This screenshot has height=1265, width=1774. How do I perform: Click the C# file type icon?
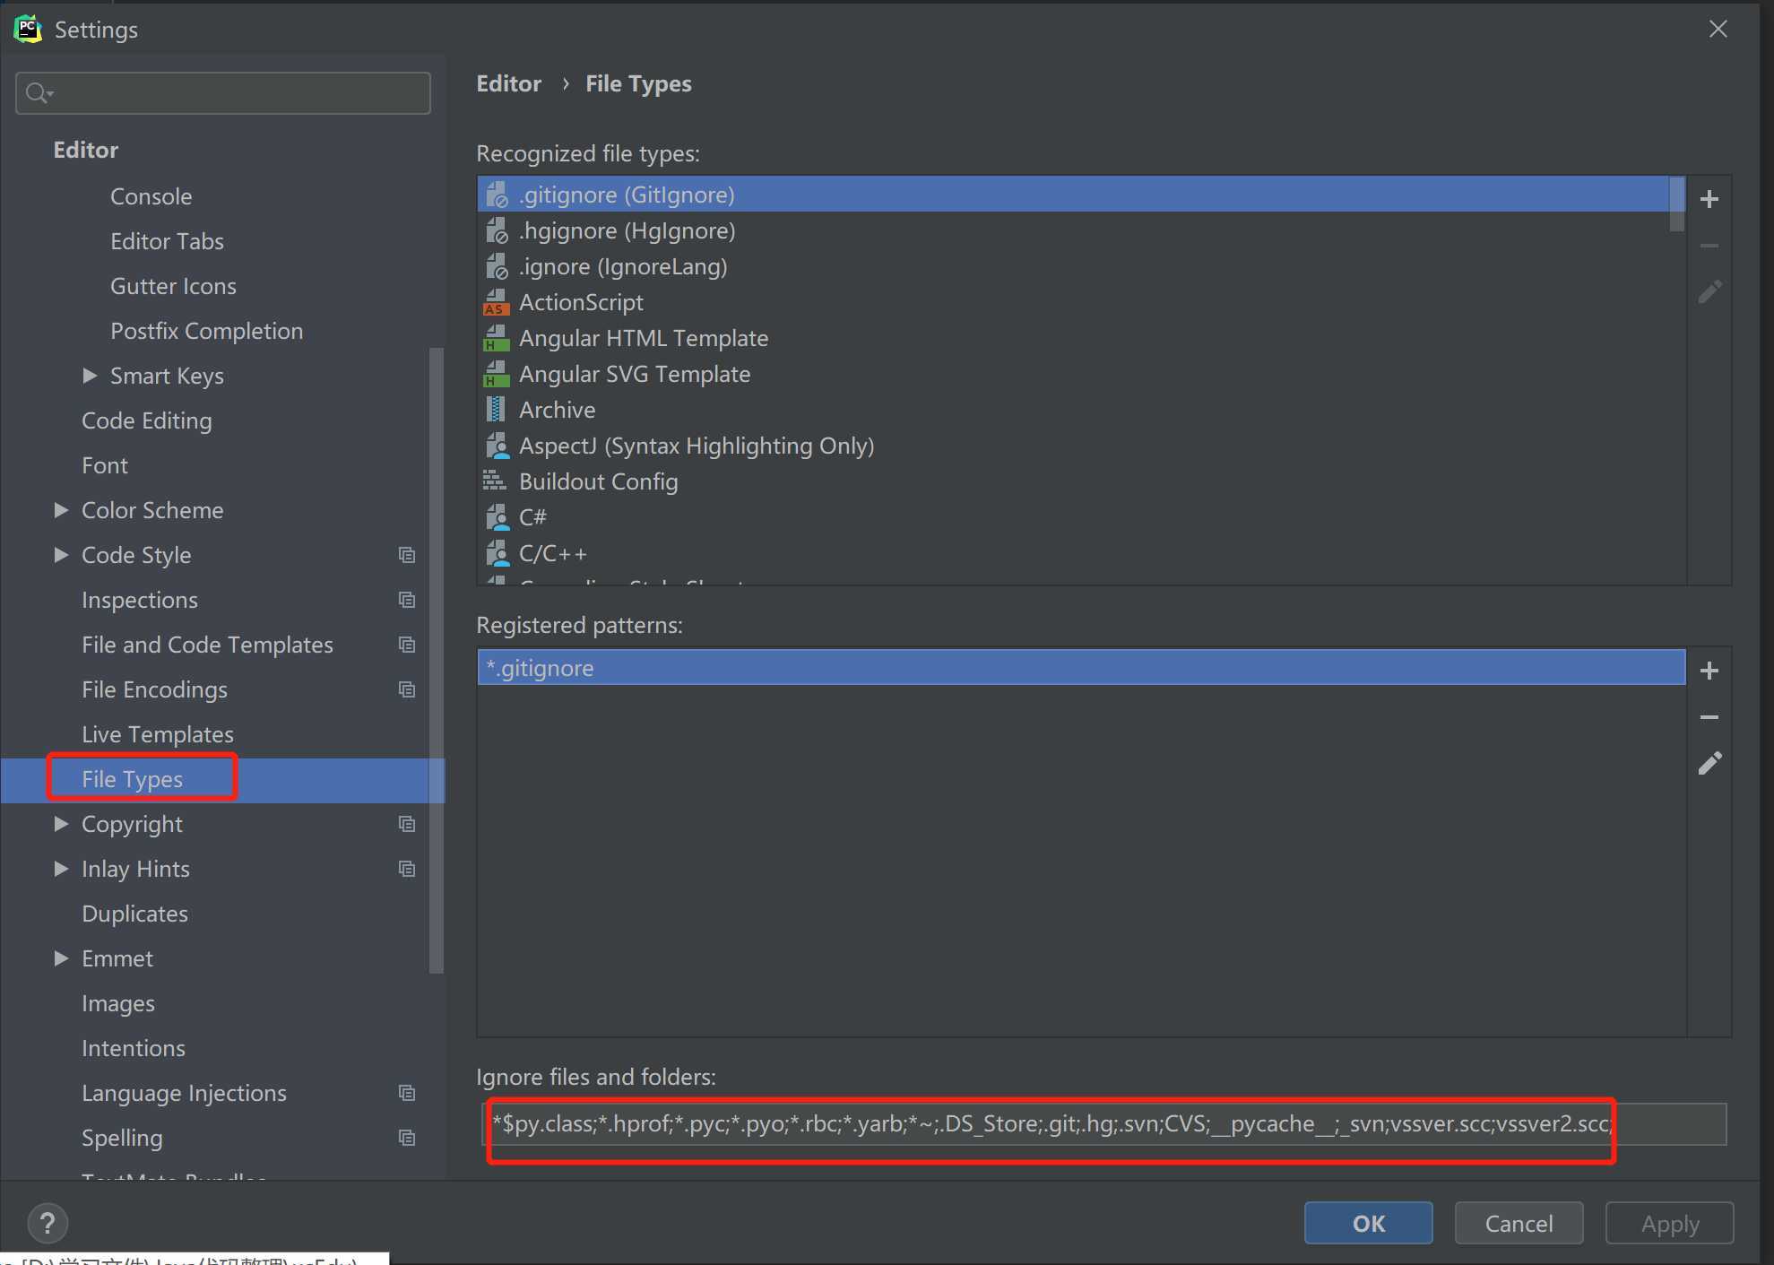pos(497,517)
